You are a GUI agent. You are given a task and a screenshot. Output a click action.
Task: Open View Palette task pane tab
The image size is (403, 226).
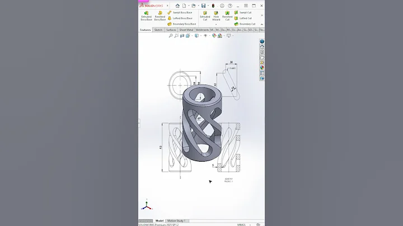pyautogui.click(x=262, y=63)
